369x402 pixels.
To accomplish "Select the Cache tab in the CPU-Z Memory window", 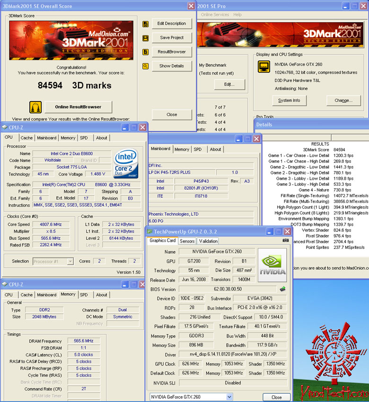I will 26,295.
